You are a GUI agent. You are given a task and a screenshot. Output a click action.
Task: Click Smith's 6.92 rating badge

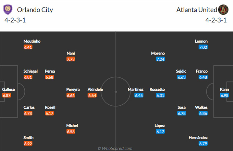tap(28, 144)
